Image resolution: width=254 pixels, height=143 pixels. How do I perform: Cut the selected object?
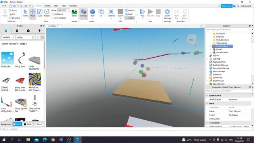tap(12, 14)
